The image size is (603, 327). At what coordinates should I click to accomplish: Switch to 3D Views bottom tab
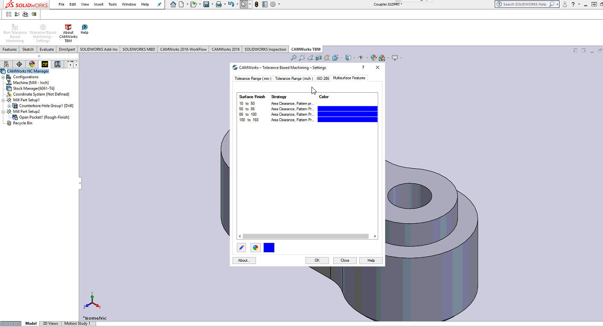pos(50,324)
